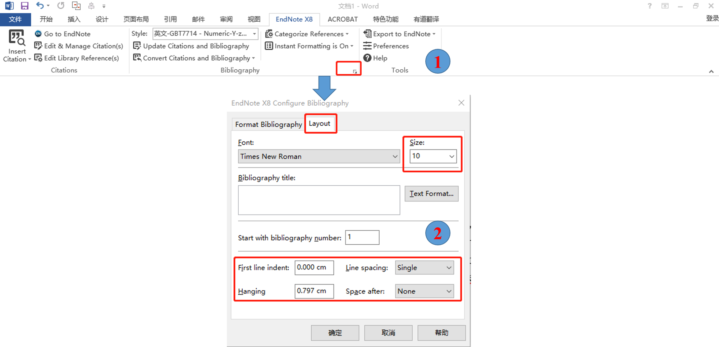Screen dimensions: 719x347
Task: Click the Text Format... button
Action: point(431,194)
